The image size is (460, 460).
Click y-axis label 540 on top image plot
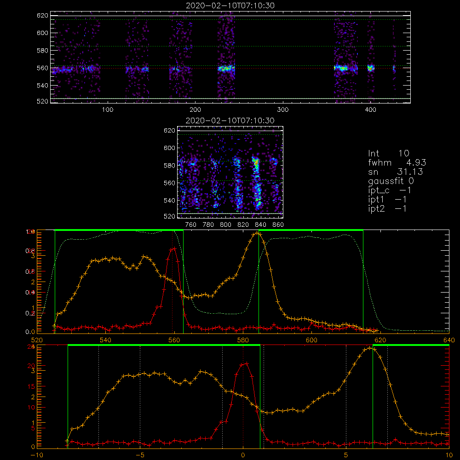pyautogui.click(x=42, y=86)
